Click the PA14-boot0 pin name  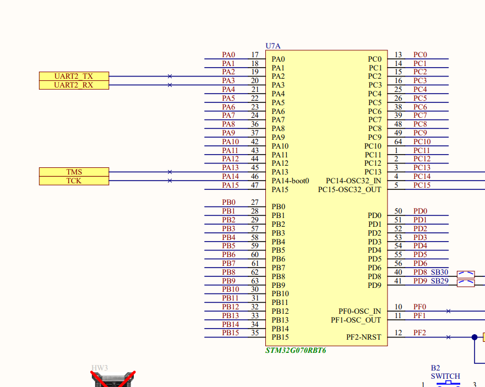click(x=290, y=181)
